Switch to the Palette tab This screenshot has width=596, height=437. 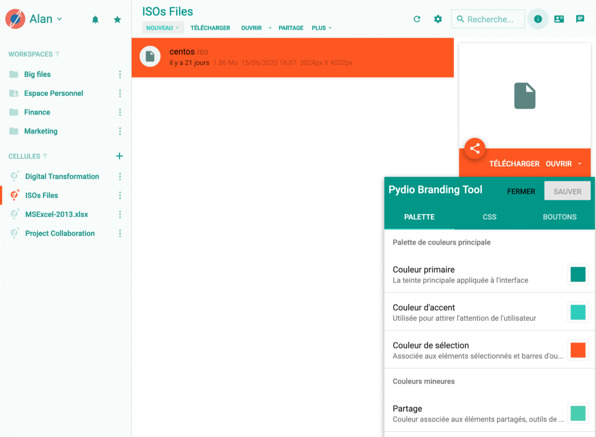[x=420, y=217]
